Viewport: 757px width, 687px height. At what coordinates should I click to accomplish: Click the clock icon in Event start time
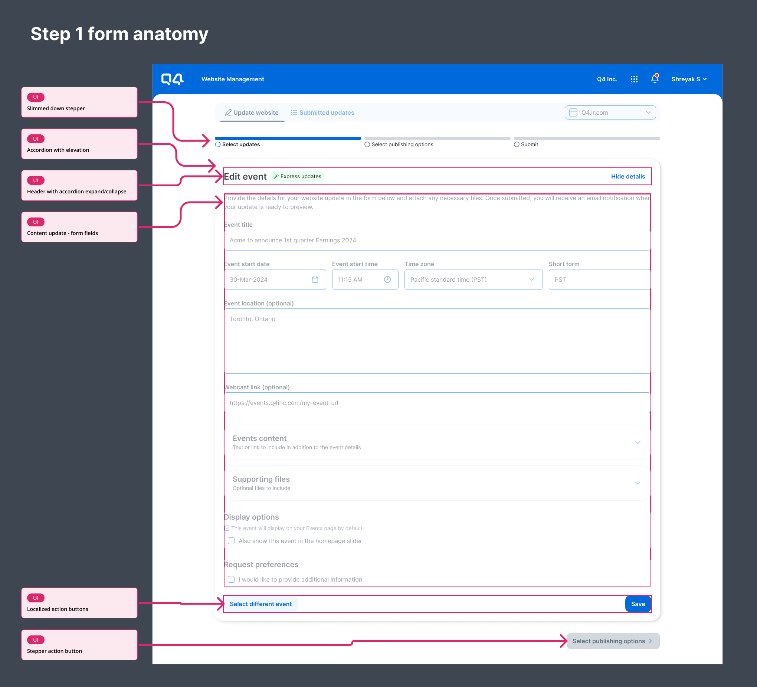pyautogui.click(x=387, y=279)
